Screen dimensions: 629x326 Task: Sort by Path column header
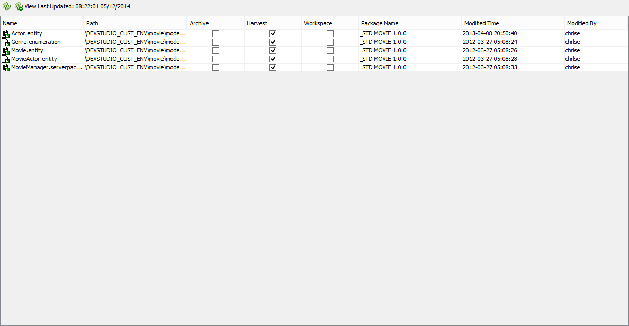point(135,23)
